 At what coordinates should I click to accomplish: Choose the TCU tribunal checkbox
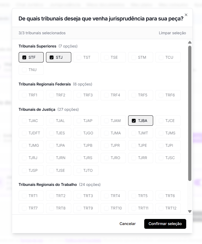click(161, 57)
